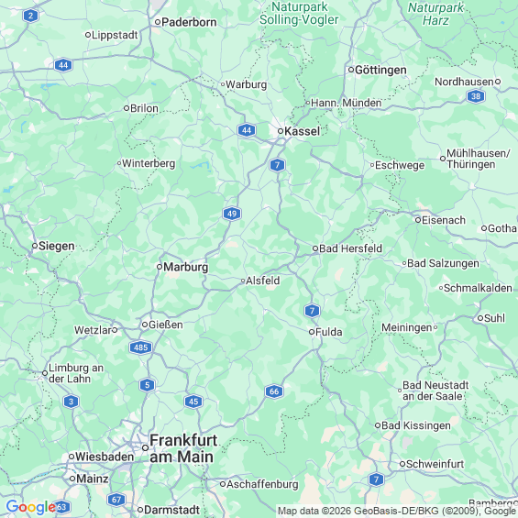Click the A49 highway shield

click(x=232, y=214)
